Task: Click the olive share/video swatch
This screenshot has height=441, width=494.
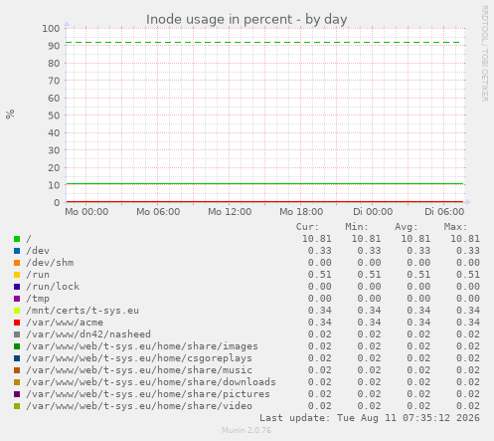Action: [17, 406]
